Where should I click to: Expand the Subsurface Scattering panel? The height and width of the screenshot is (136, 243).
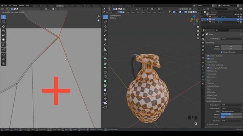click(215, 65)
